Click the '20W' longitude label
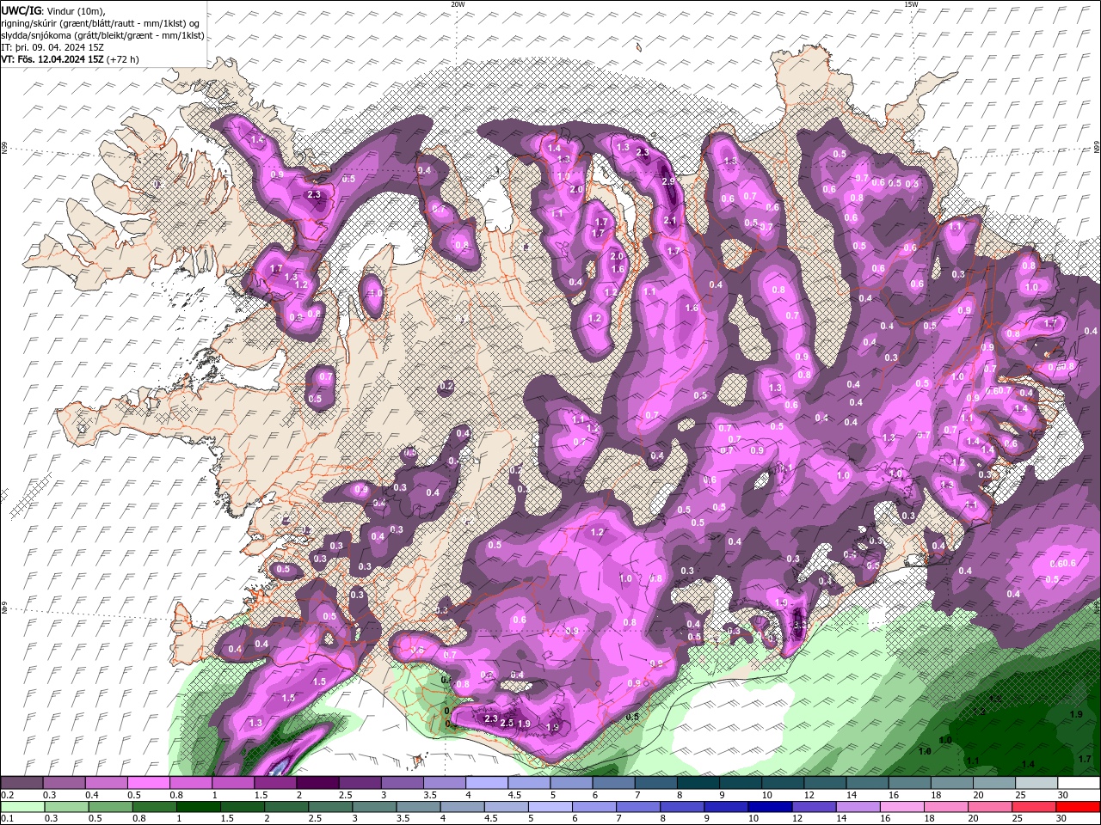 (x=458, y=4)
